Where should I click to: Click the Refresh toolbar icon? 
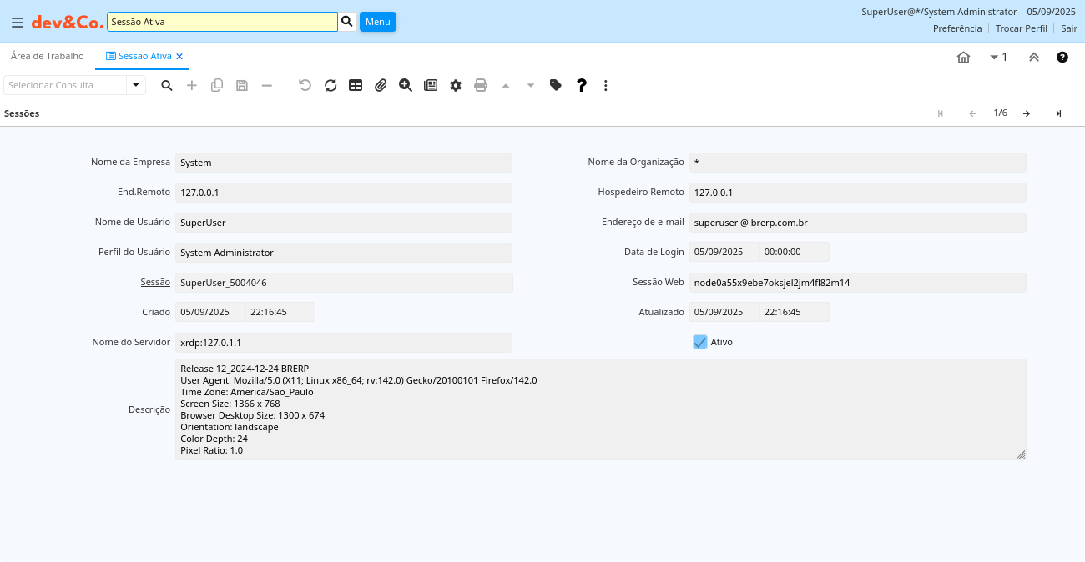[331, 85]
